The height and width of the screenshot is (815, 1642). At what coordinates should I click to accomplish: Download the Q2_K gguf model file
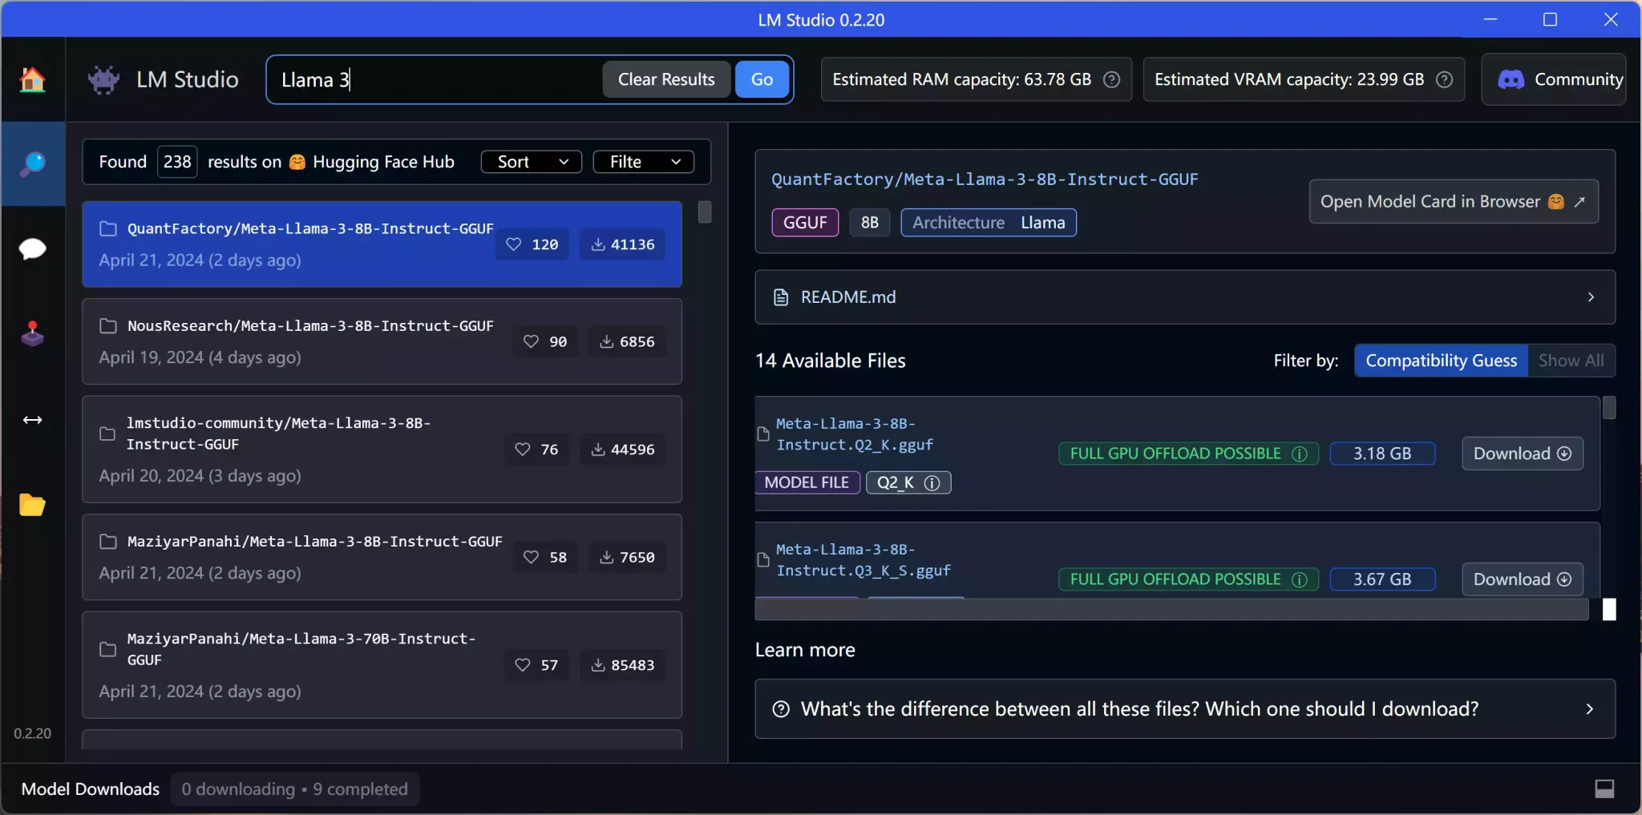(x=1521, y=454)
